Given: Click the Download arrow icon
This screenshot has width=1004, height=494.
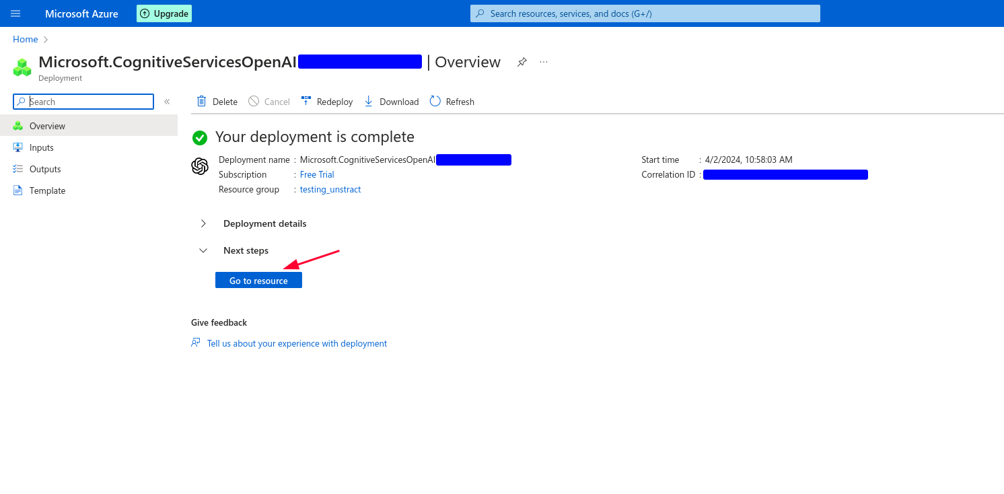Looking at the screenshot, I should (x=368, y=101).
